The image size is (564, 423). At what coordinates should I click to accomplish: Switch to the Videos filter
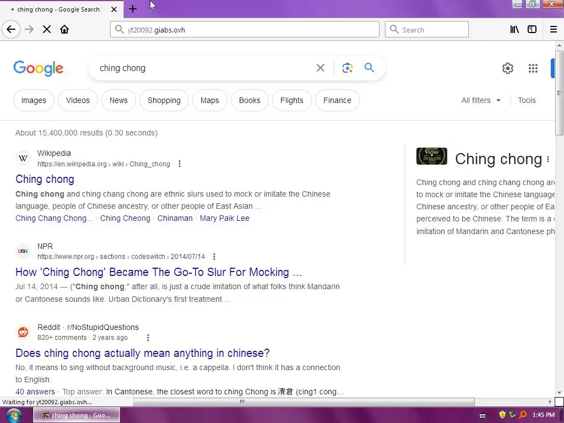78,100
